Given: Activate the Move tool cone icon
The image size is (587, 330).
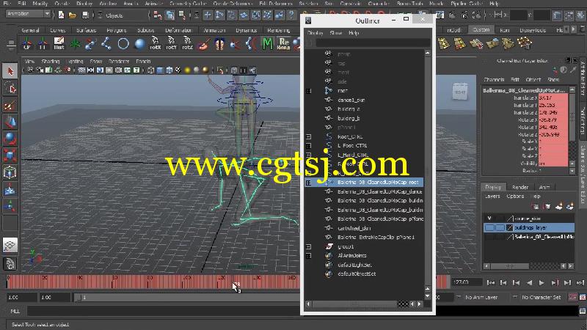Looking at the screenshot, I should click(10, 122).
